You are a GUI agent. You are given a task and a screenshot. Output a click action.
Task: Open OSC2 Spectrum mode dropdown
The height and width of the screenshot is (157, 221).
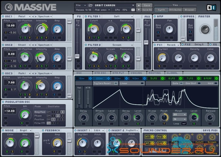(x=45, y=45)
